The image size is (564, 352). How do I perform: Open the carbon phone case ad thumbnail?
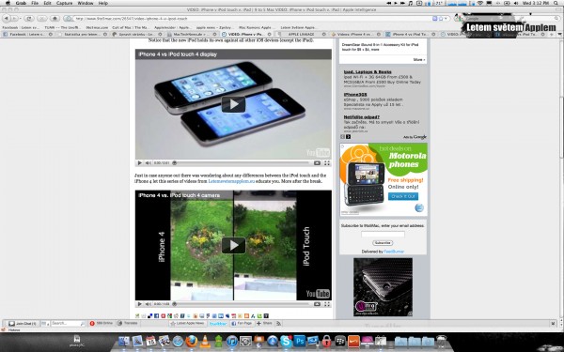click(383, 287)
